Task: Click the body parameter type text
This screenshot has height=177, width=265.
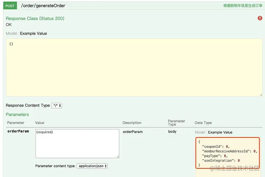Action: (x=172, y=132)
